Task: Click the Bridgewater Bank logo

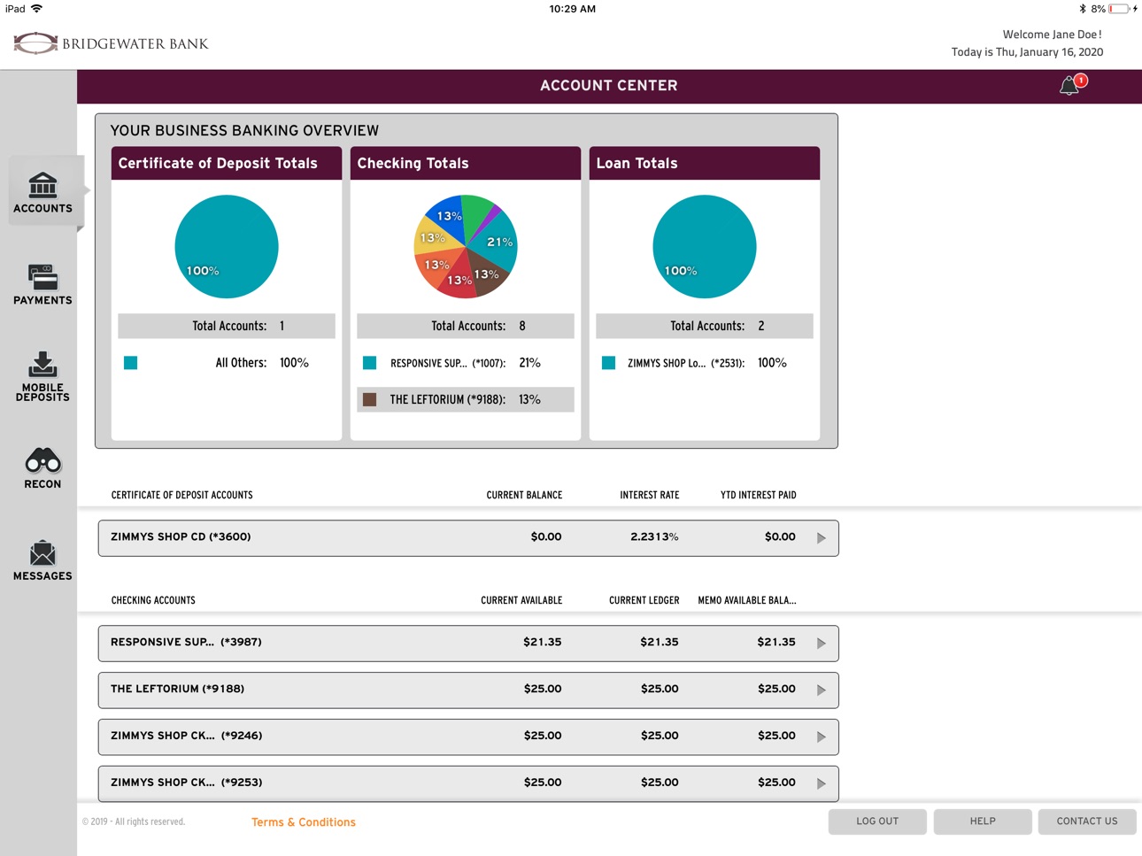Action: pyautogui.click(x=111, y=43)
